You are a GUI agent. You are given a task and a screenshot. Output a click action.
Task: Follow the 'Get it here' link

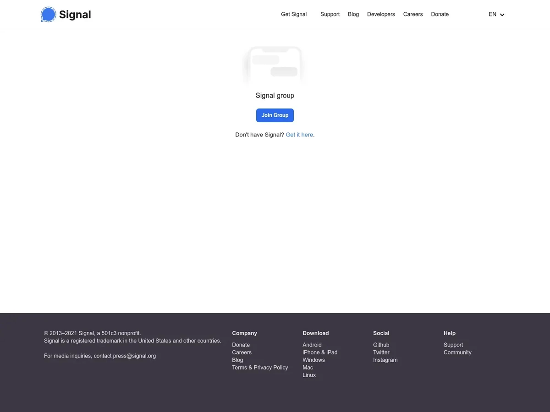coord(299,135)
